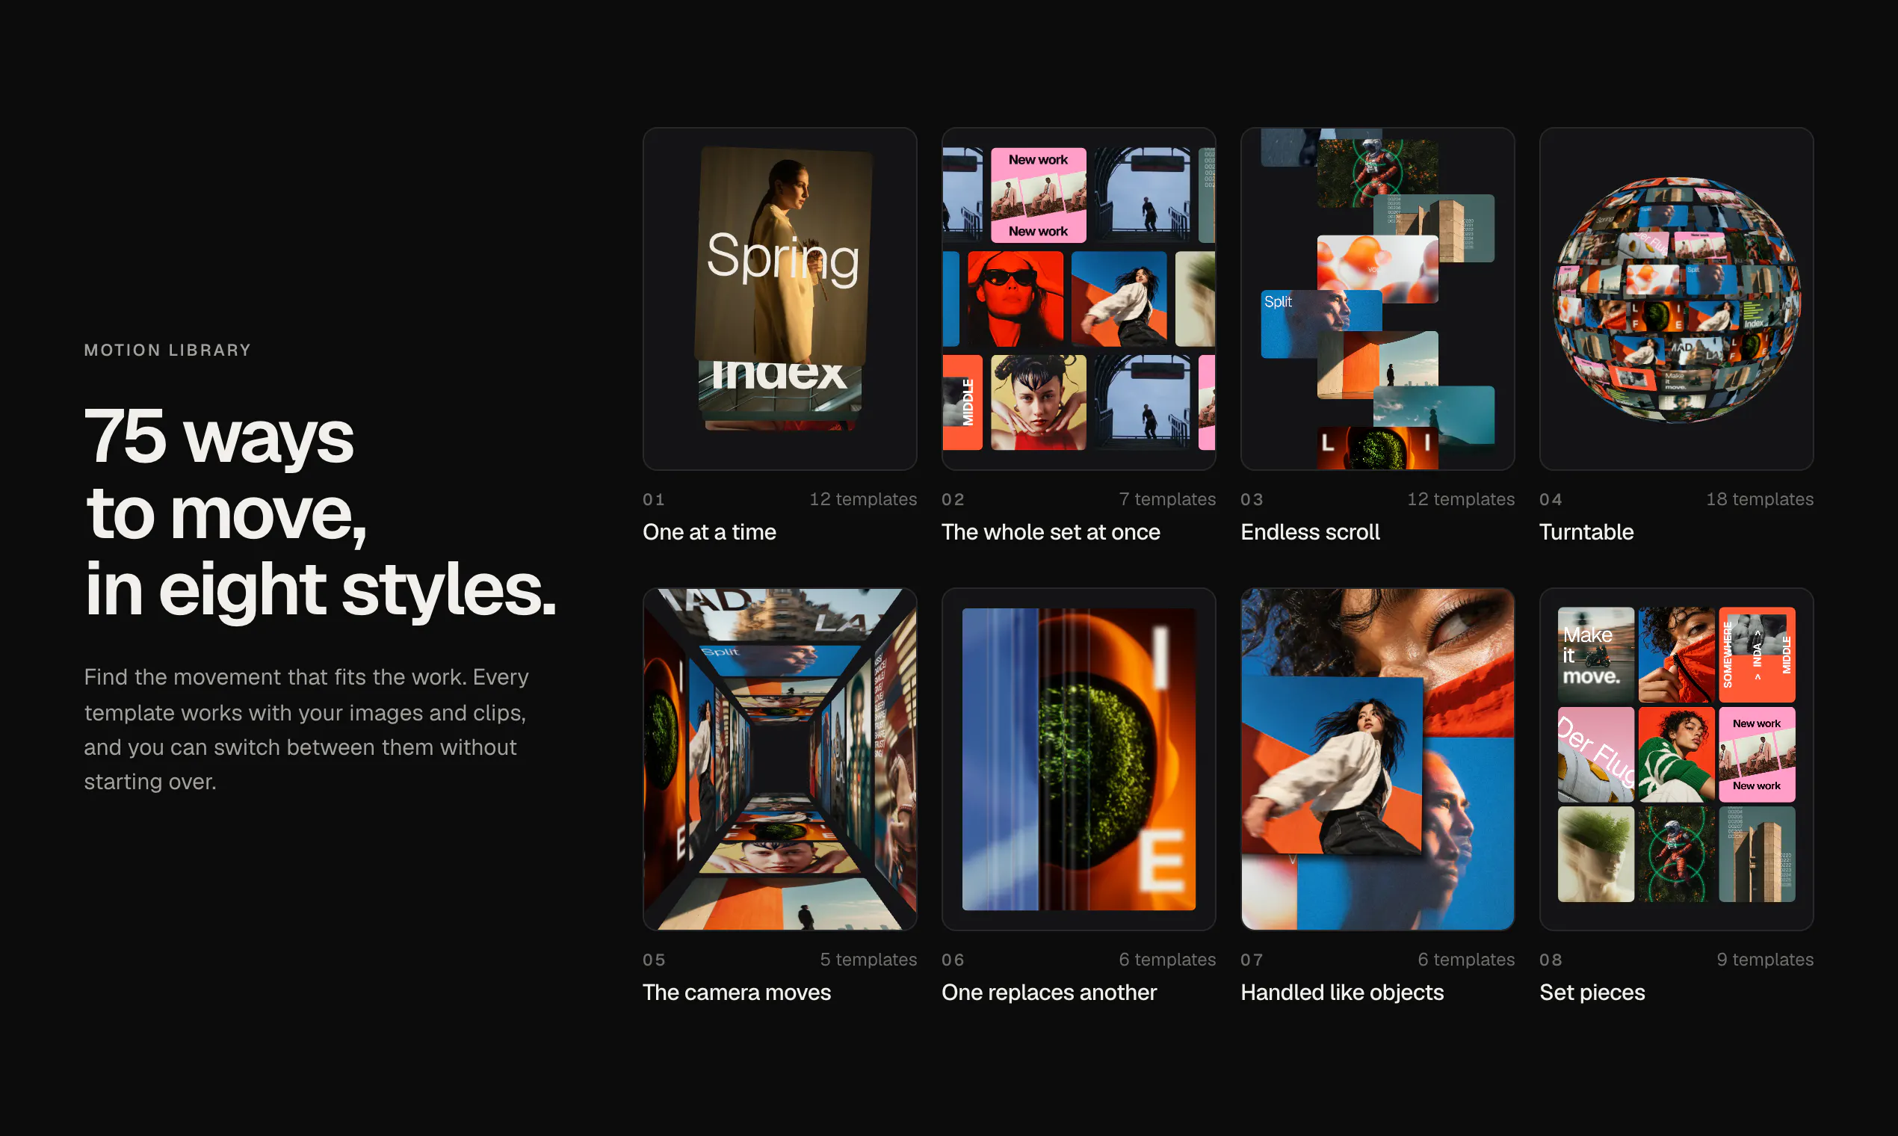The width and height of the screenshot is (1898, 1136).
Task: Click the '75 ways to move' headline
Action: coord(321,512)
